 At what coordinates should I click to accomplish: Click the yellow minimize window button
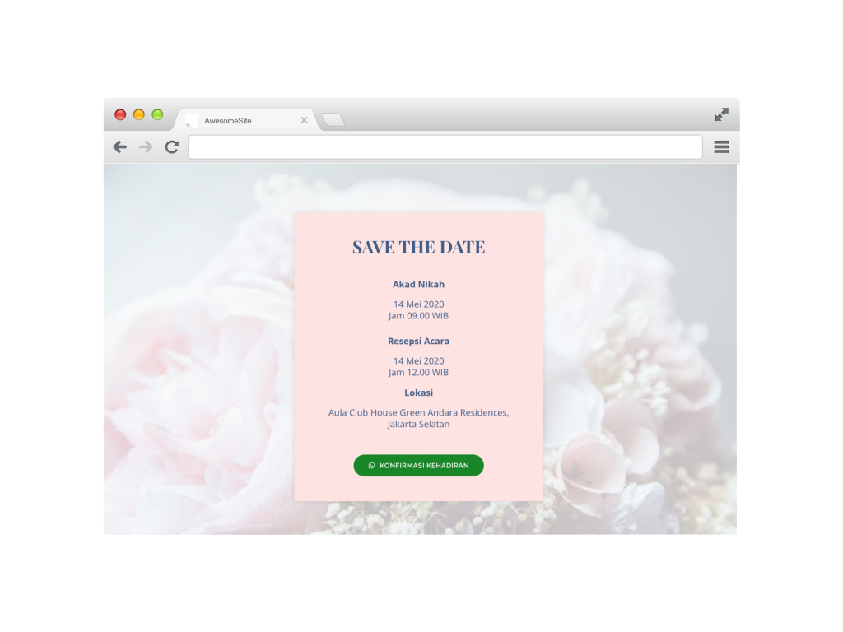138,114
